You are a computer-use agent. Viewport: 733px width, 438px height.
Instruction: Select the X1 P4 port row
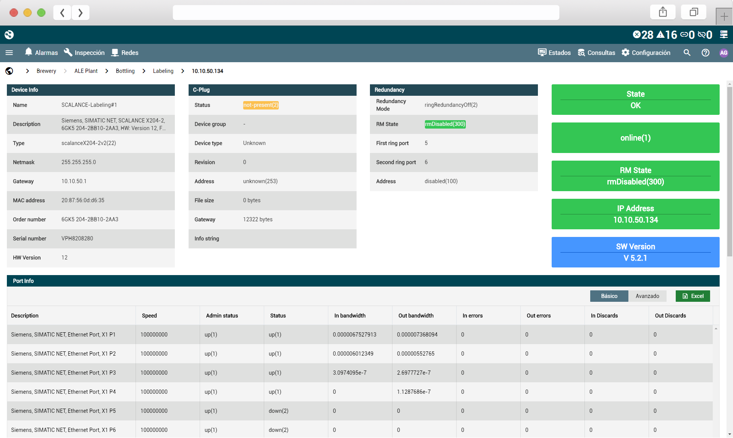(x=360, y=392)
